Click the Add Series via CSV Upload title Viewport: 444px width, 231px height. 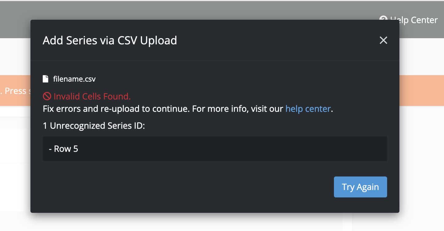click(110, 40)
